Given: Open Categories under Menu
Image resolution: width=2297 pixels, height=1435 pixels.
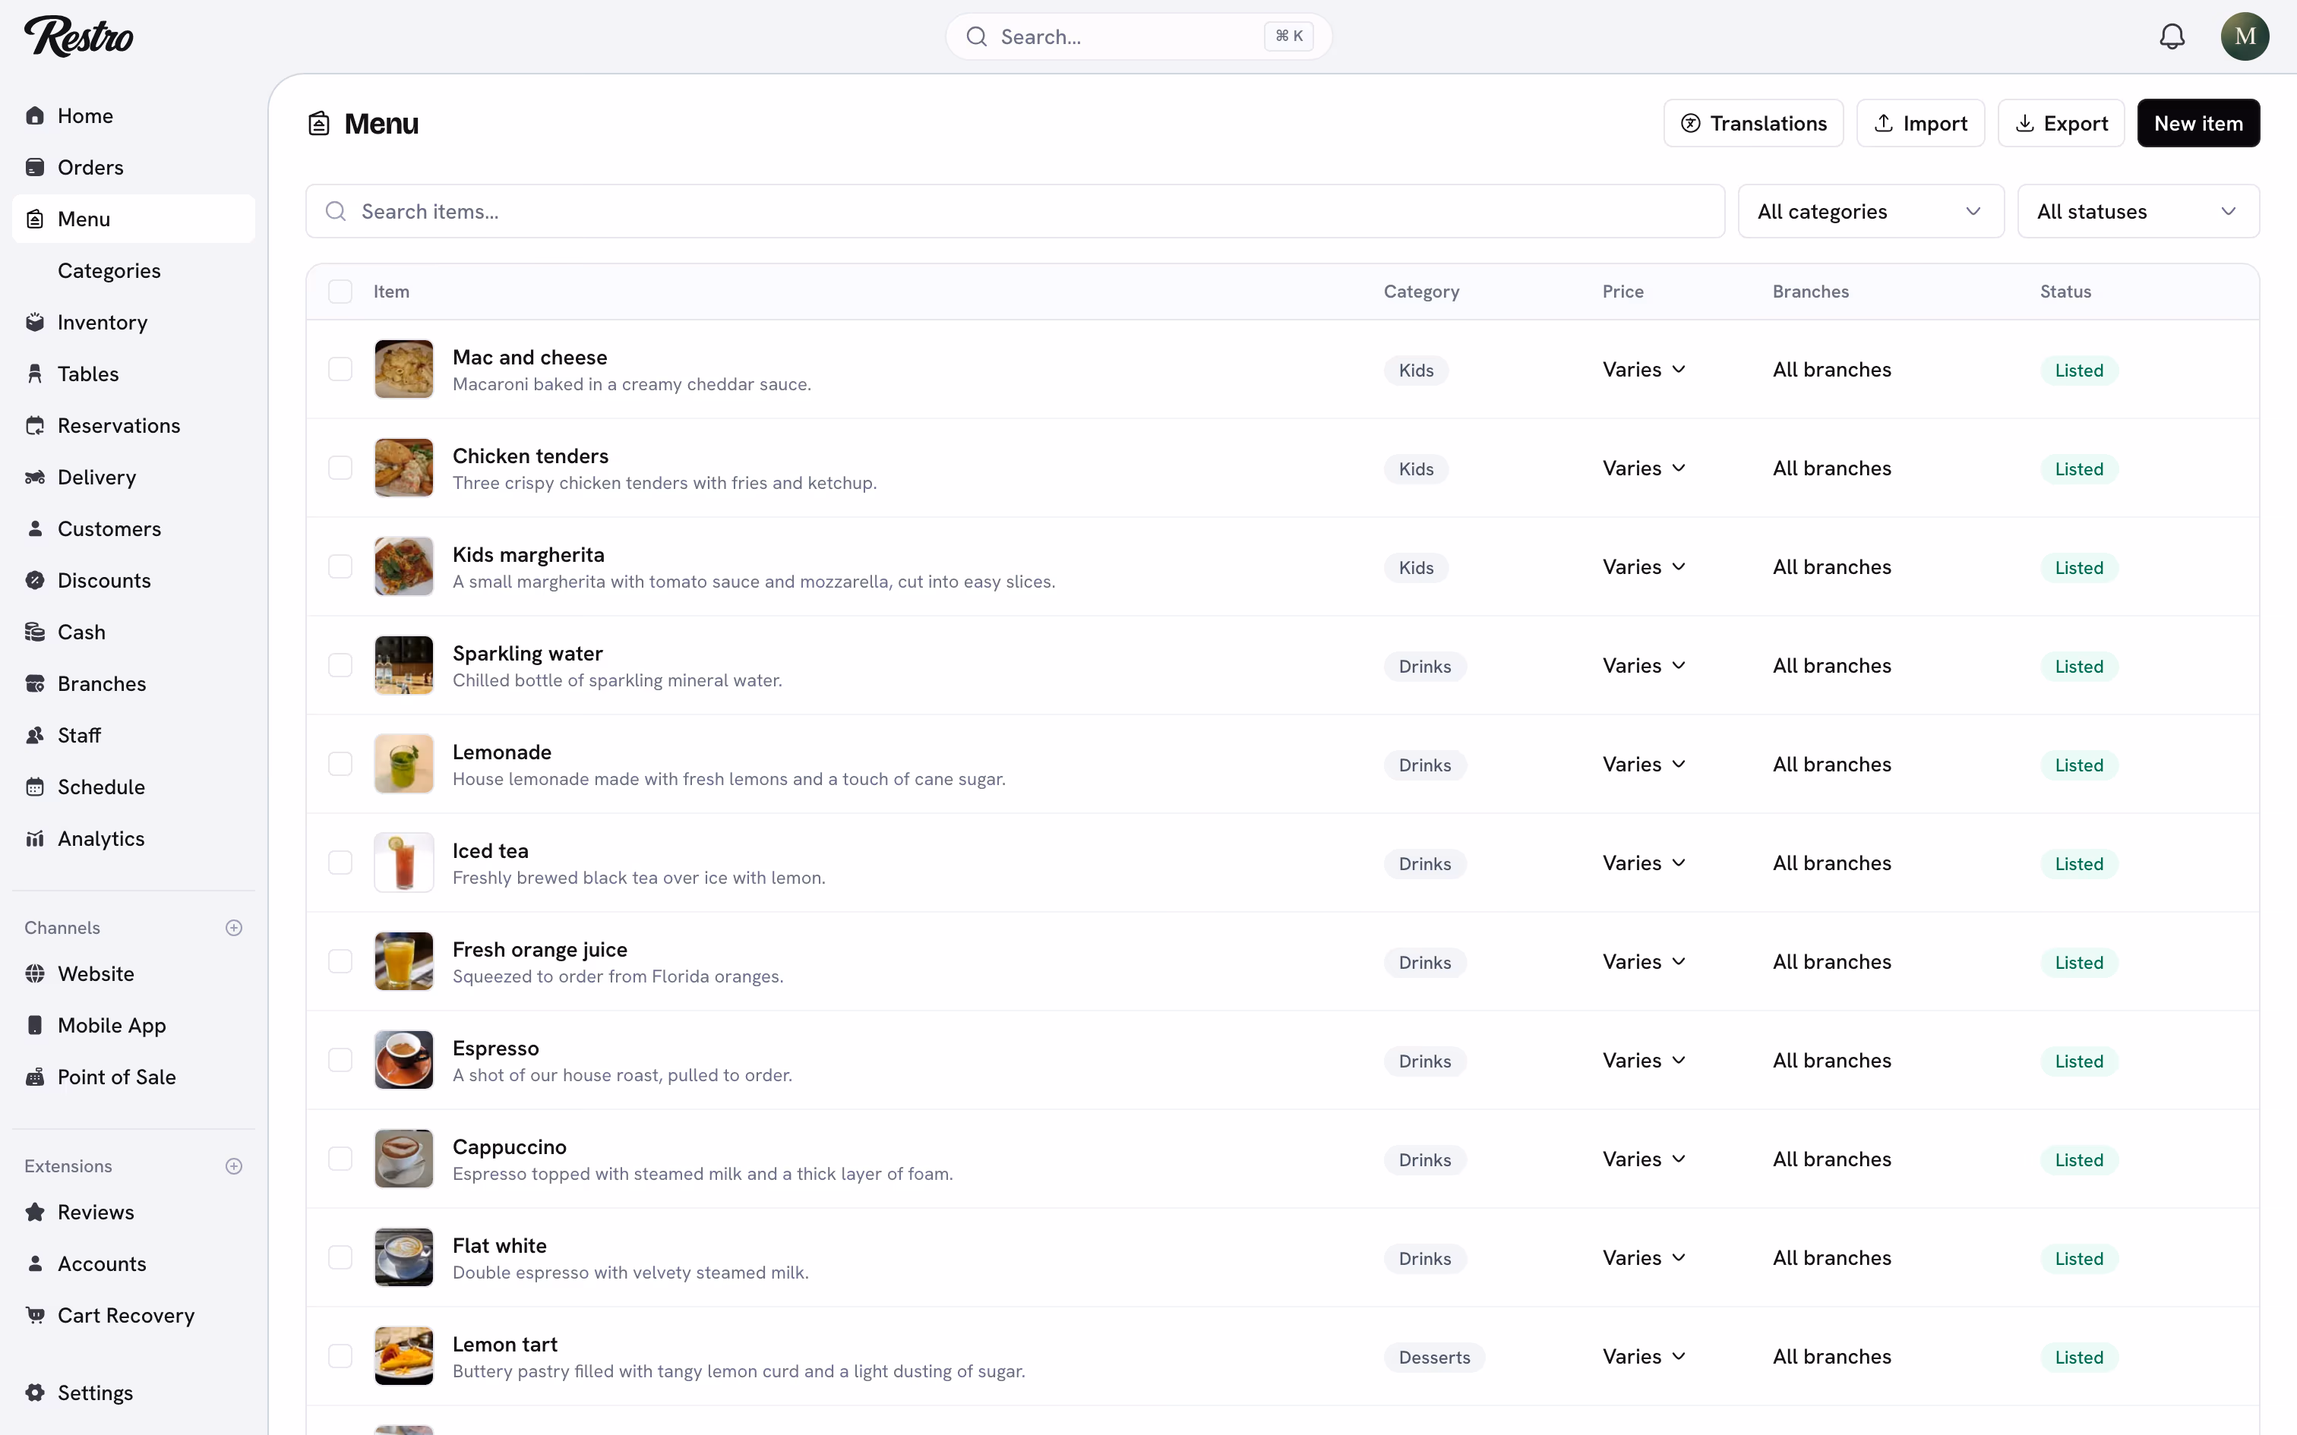Looking at the screenshot, I should point(134,270).
